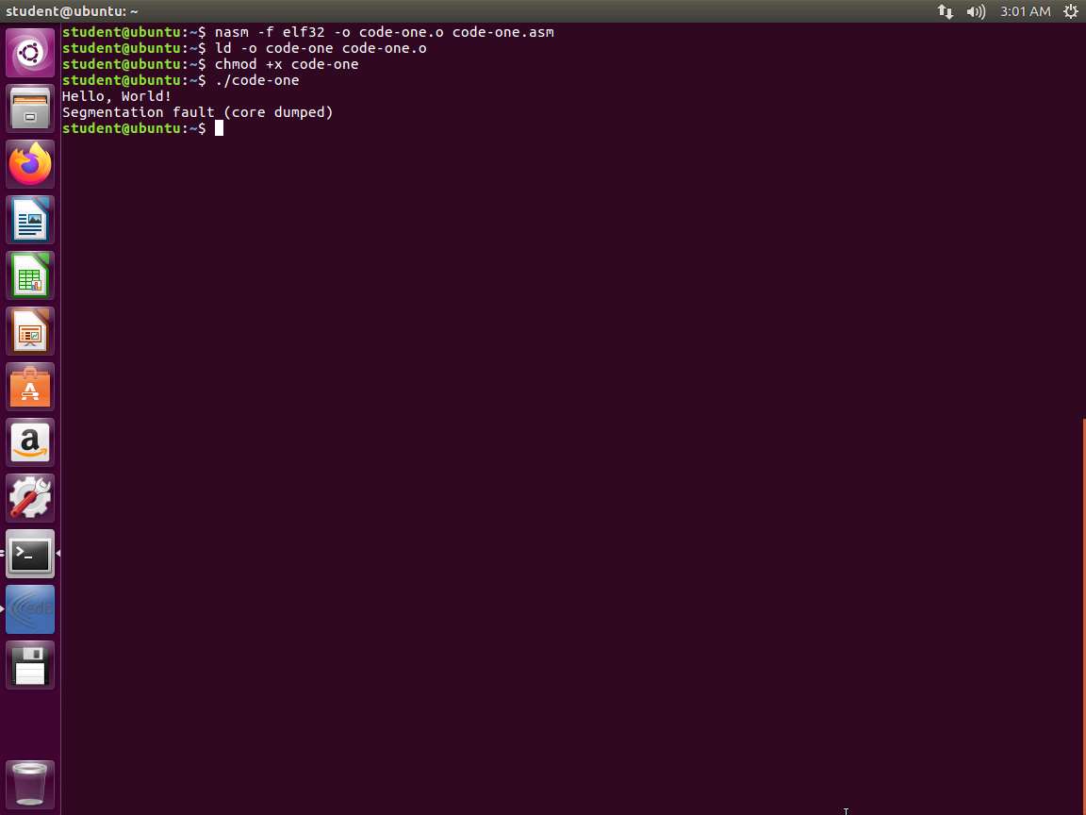Open the Trash

tap(30, 784)
